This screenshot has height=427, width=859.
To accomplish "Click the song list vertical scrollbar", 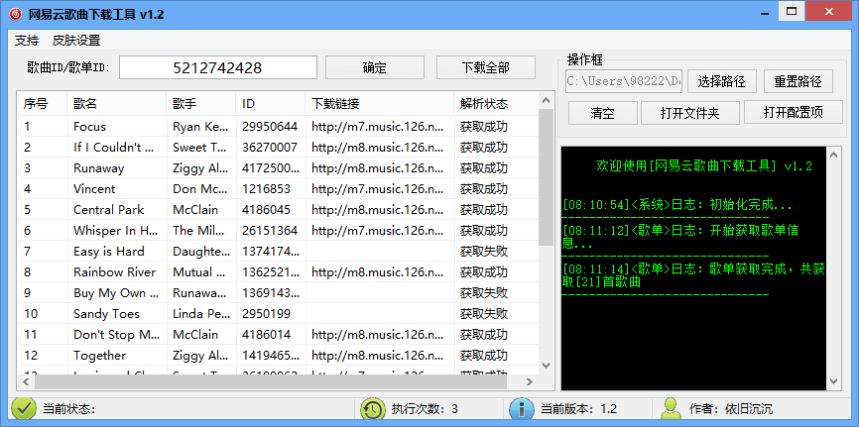I will (545, 178).
